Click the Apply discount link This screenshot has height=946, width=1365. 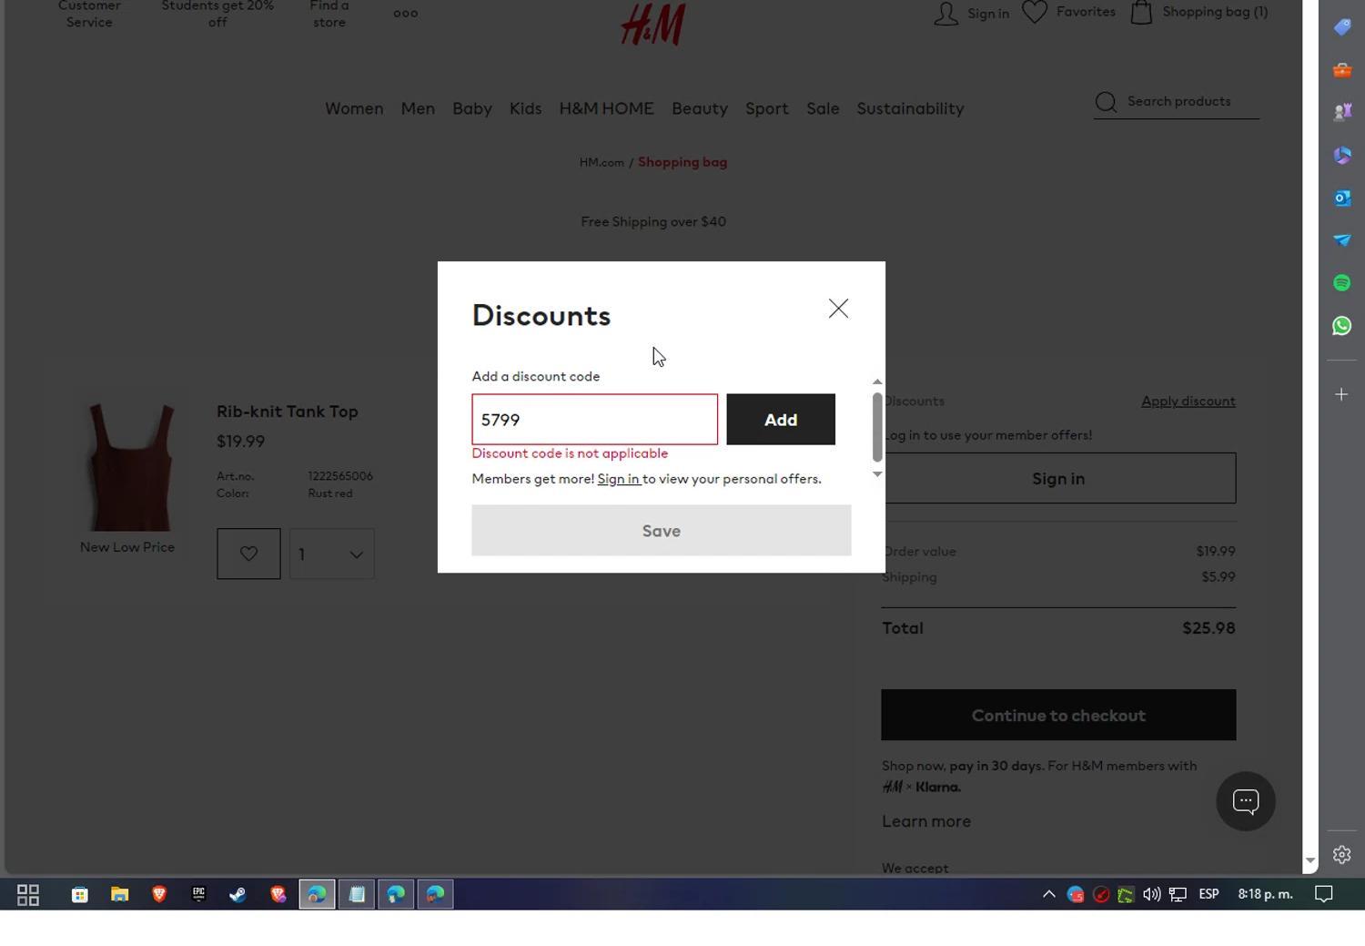click(1188, 401)
